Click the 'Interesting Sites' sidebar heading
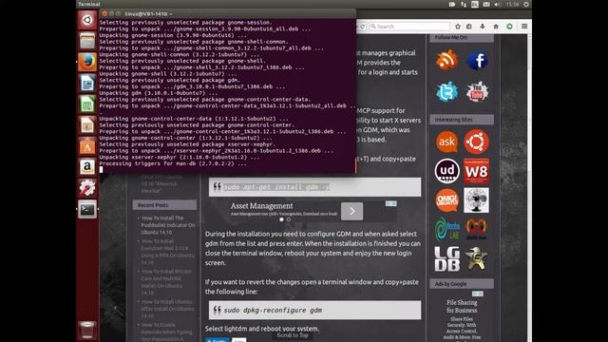Image resolution: width=608 pixels, height=342 pixels. 462,120
